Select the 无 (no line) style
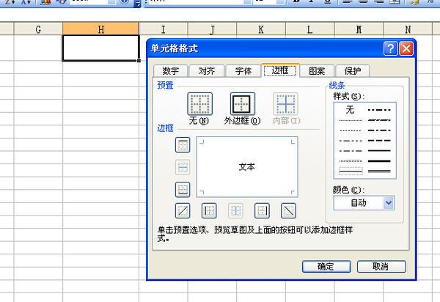The height and width of the screenshot is (302, 440). click(x=350, y=110)
